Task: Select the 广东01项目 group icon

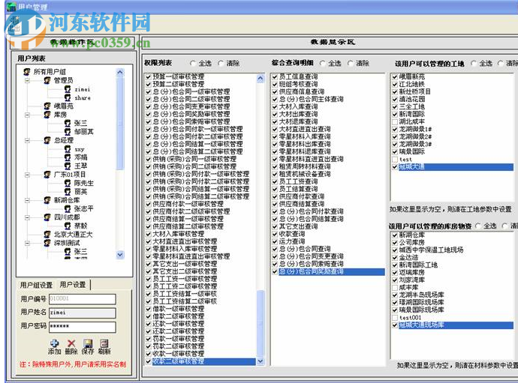Action: click(x=47, y=175)
